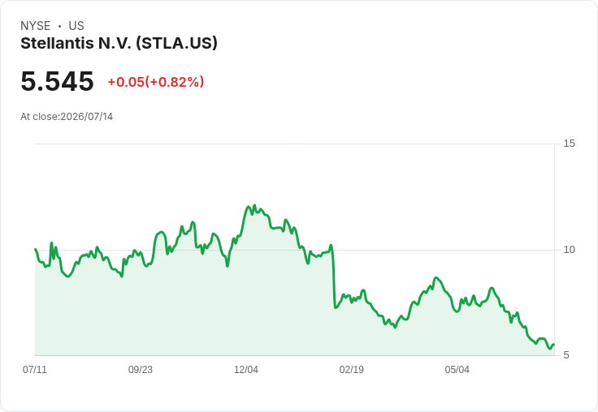Click the 5 price axis label

(x=566, y=355)
